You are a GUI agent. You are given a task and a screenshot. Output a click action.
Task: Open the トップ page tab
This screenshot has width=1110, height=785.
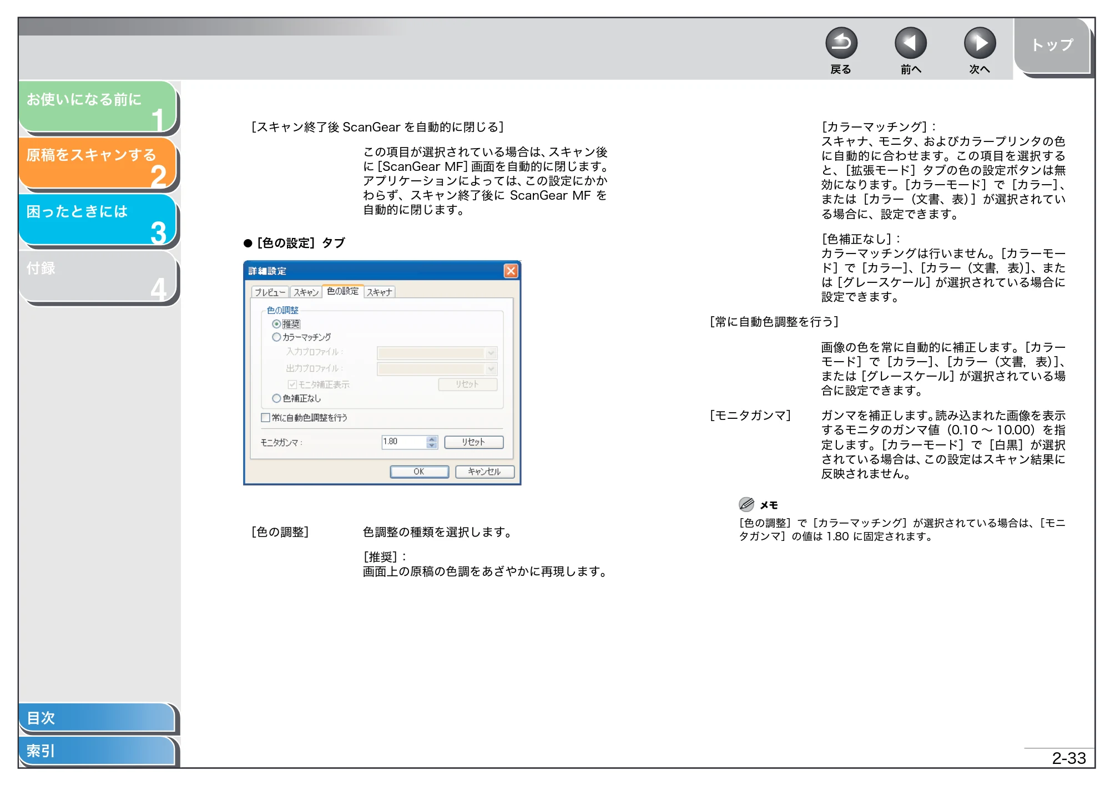coord(1052,45)
